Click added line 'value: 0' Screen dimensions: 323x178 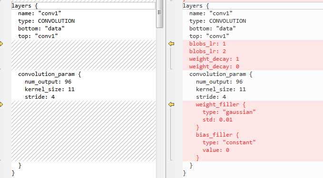pos(216,150)
